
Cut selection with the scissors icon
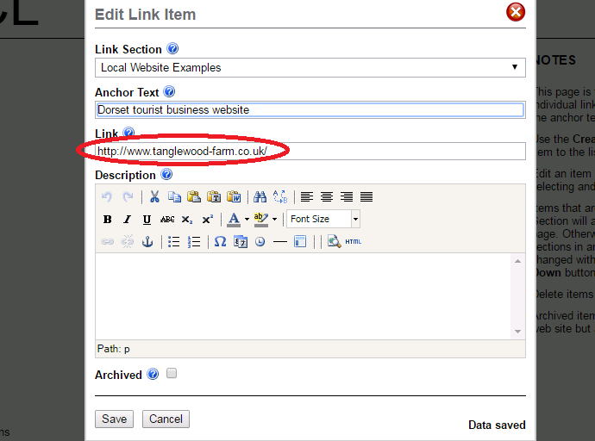tap(154, 196)
